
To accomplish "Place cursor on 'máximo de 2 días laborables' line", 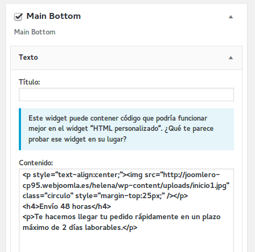I will [80, 228].
